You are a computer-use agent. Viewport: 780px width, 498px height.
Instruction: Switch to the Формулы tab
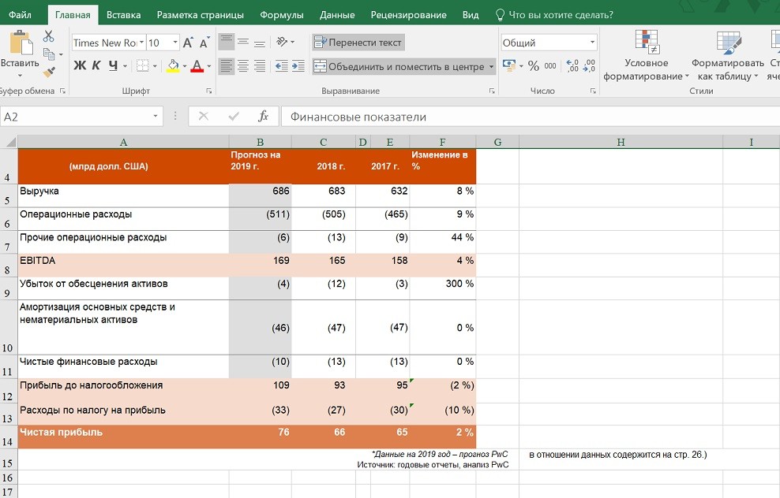click(x=282, y=15)
